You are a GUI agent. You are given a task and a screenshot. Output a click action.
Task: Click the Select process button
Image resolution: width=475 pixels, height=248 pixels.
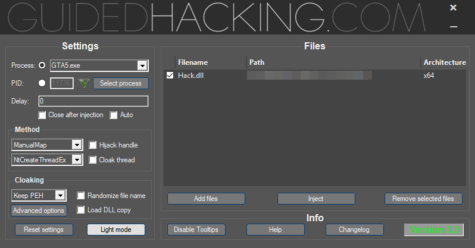121,83
